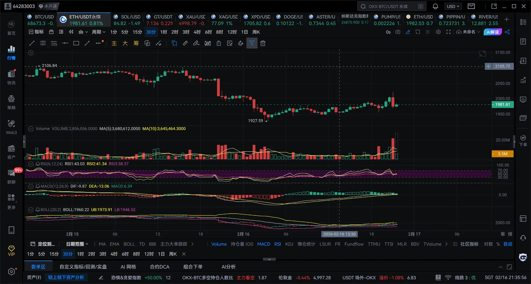Toggle the KDJ indicator in bottom bar

[289, 244]
